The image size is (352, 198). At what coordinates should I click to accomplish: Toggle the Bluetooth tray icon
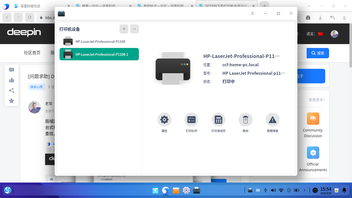(x=289, y=191)
